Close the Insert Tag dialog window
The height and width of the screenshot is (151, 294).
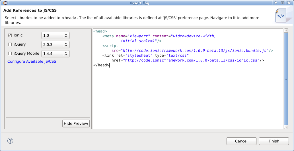tap(289, 3)
